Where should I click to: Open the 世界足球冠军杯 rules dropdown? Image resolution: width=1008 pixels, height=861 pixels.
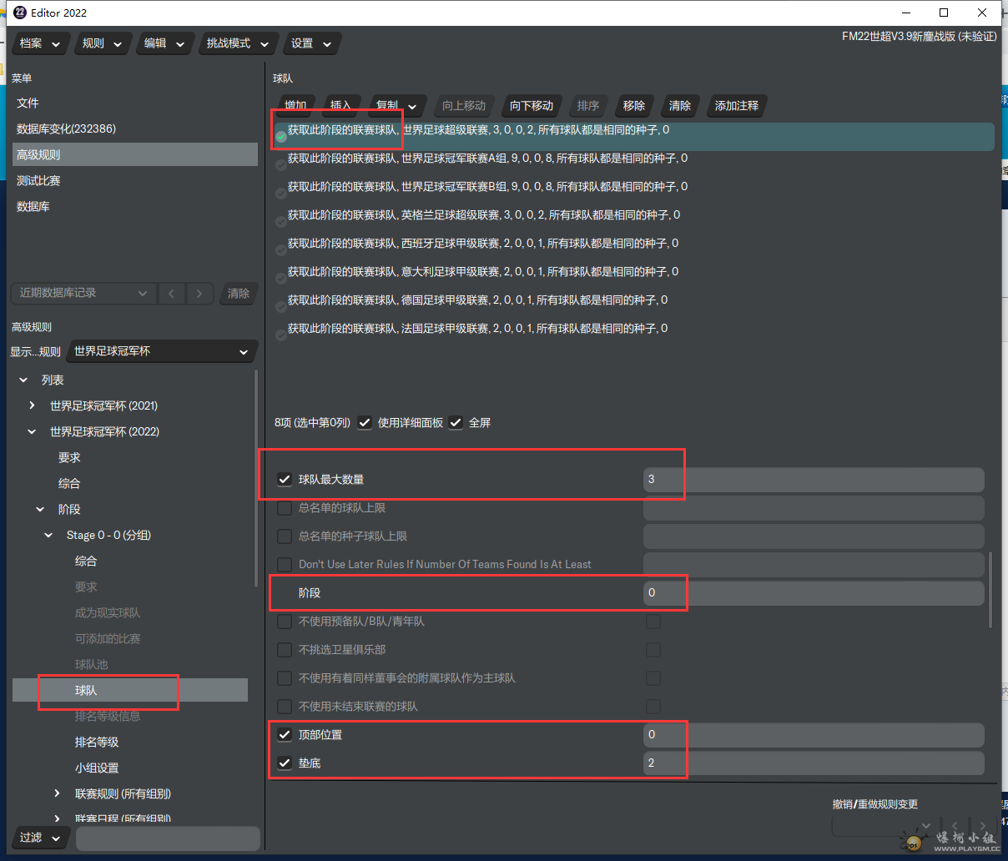161,351
